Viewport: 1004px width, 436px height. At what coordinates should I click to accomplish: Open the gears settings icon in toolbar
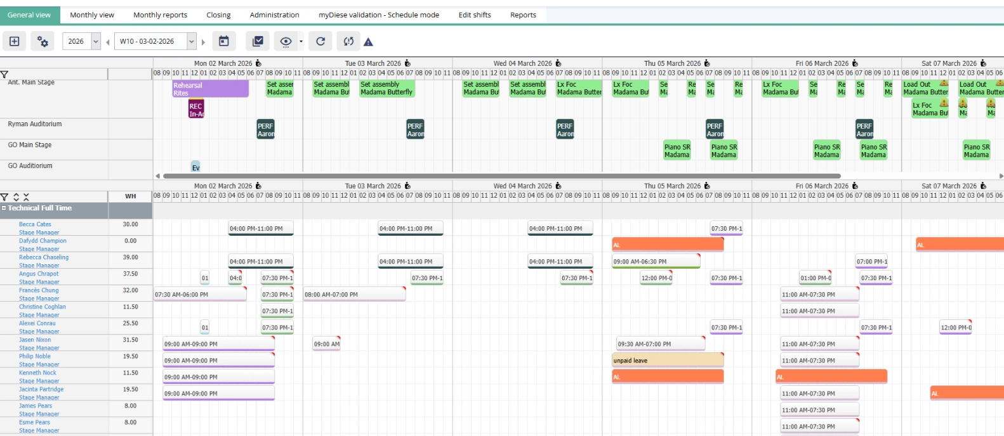pos(43,42)
